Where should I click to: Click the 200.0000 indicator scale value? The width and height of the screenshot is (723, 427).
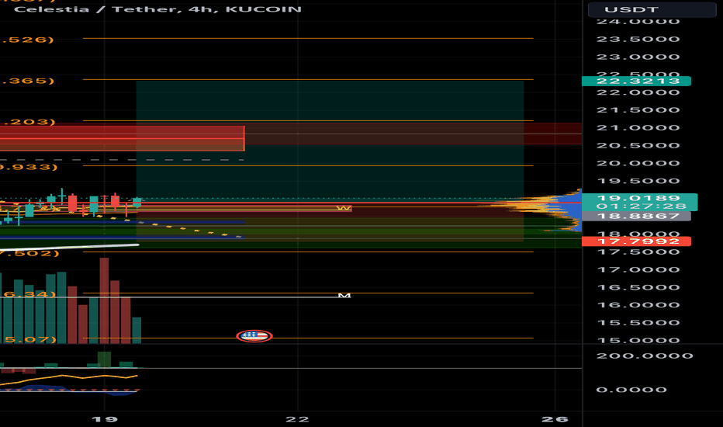pyautogui.click(x=645, y=356)
